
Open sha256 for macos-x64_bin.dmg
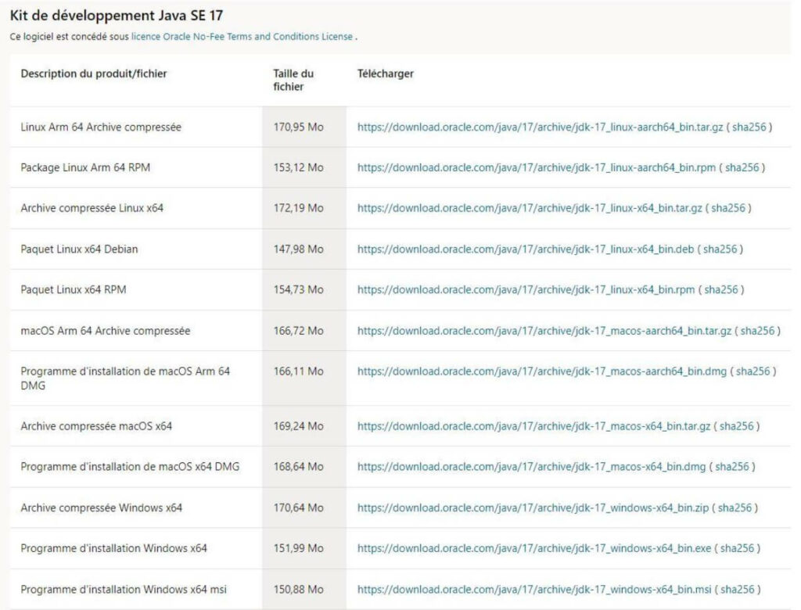(x=731, y=466)
